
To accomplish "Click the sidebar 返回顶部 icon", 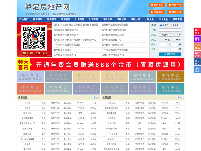I will 197,70.
